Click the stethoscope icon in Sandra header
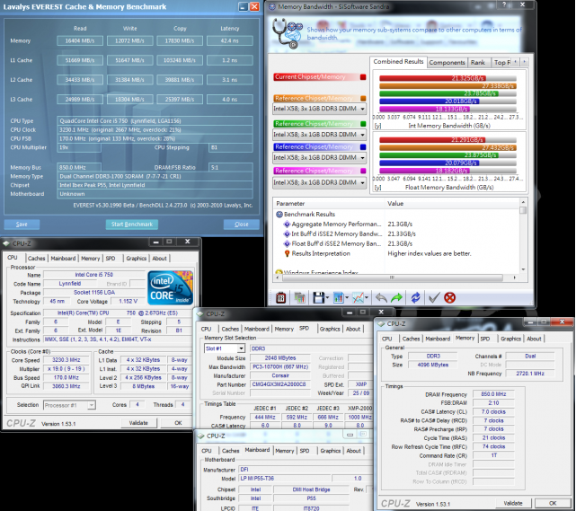 coord(287,33)
